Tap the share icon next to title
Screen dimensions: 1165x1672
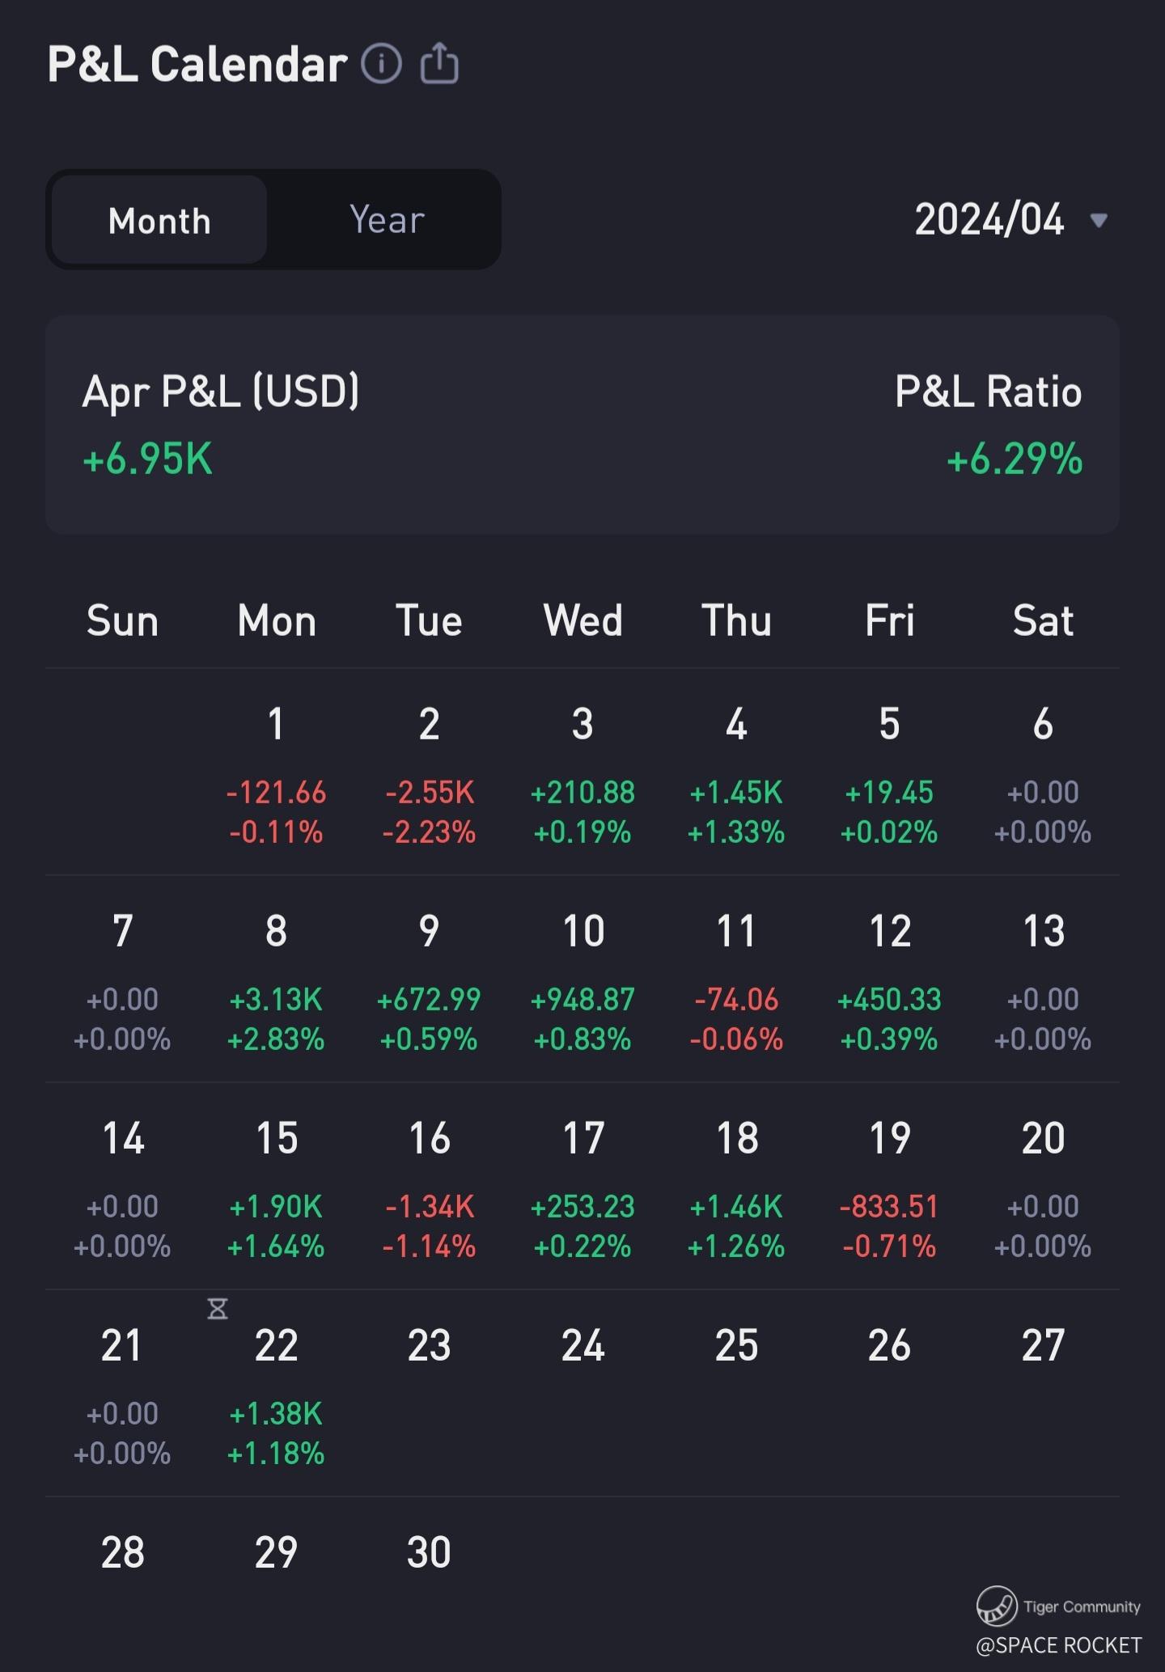[439, 63]
